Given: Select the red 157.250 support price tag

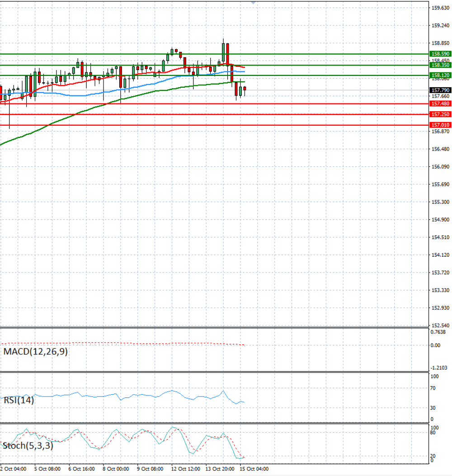Looking at the screenshot, I should click(x=440, y=114).
